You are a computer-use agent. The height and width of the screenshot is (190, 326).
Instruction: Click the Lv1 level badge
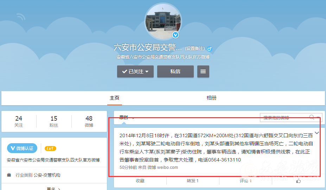(x=50, y=148)
